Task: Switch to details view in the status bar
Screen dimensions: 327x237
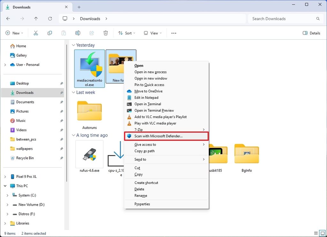Action: (x=316, y=233)
